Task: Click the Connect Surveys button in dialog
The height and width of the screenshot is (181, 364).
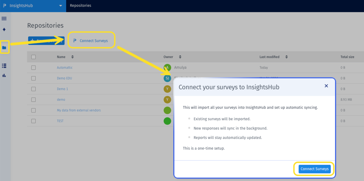Action: pyautogui.click(x=314, y=169)
